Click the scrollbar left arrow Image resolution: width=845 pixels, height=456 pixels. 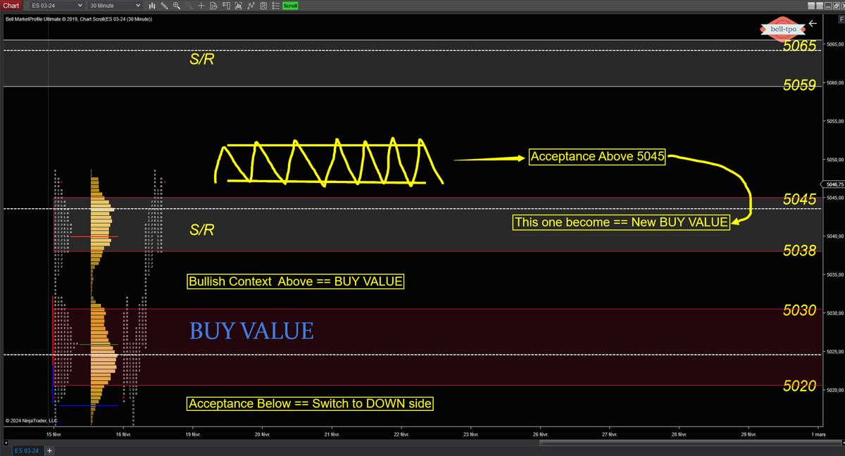click(6, 443)
